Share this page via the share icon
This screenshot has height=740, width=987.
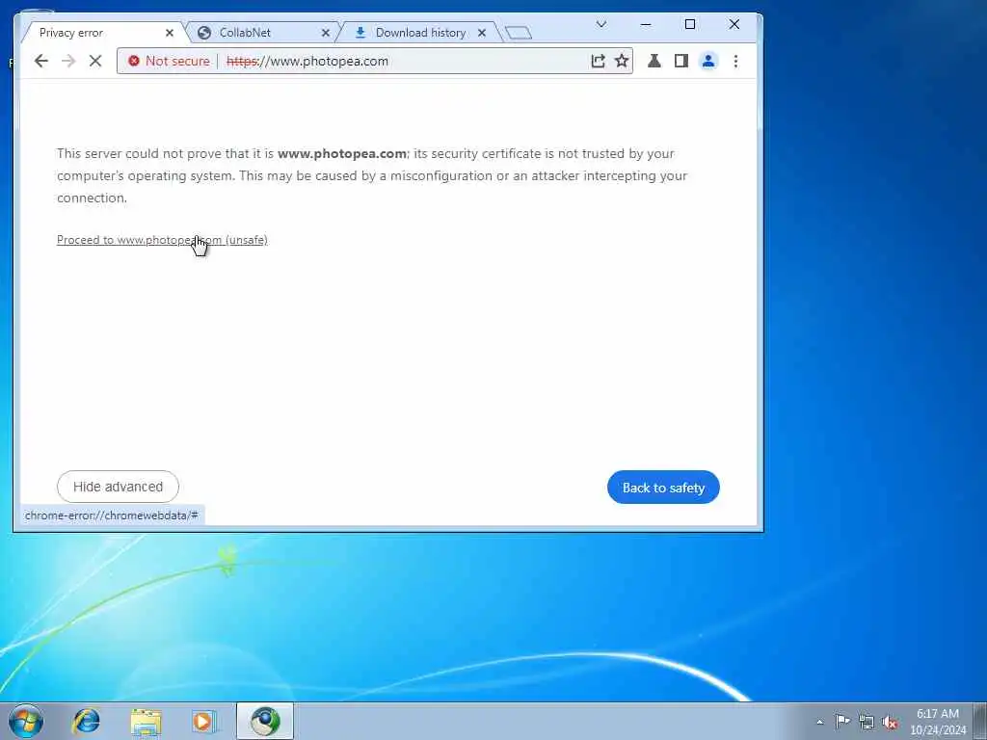click(598, 61)
